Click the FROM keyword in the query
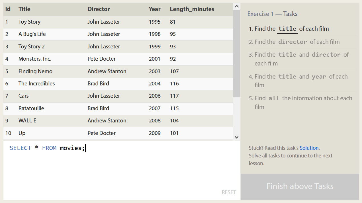The width and height of the screenshot is (362, 203). (x=49, y=148)
